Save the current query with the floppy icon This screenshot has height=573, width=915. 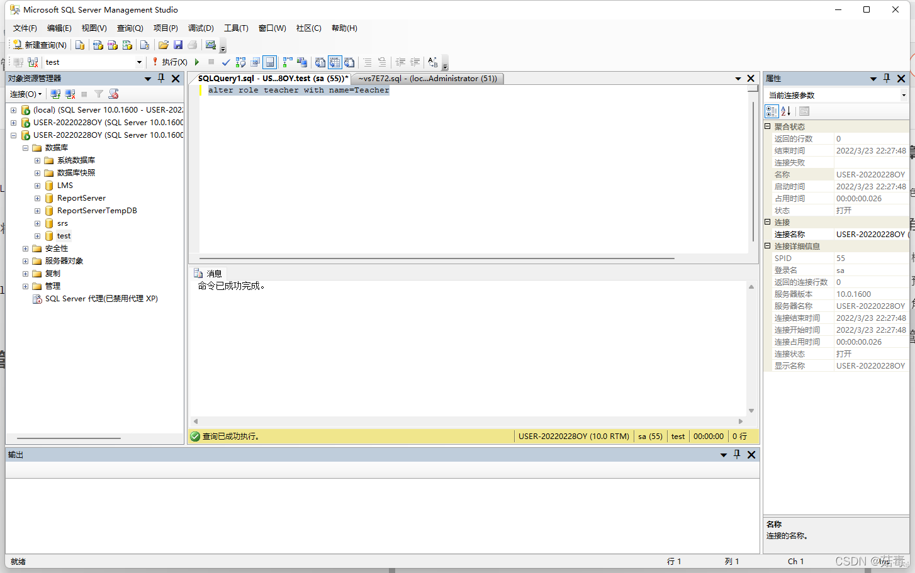click(x=178, y=45)
